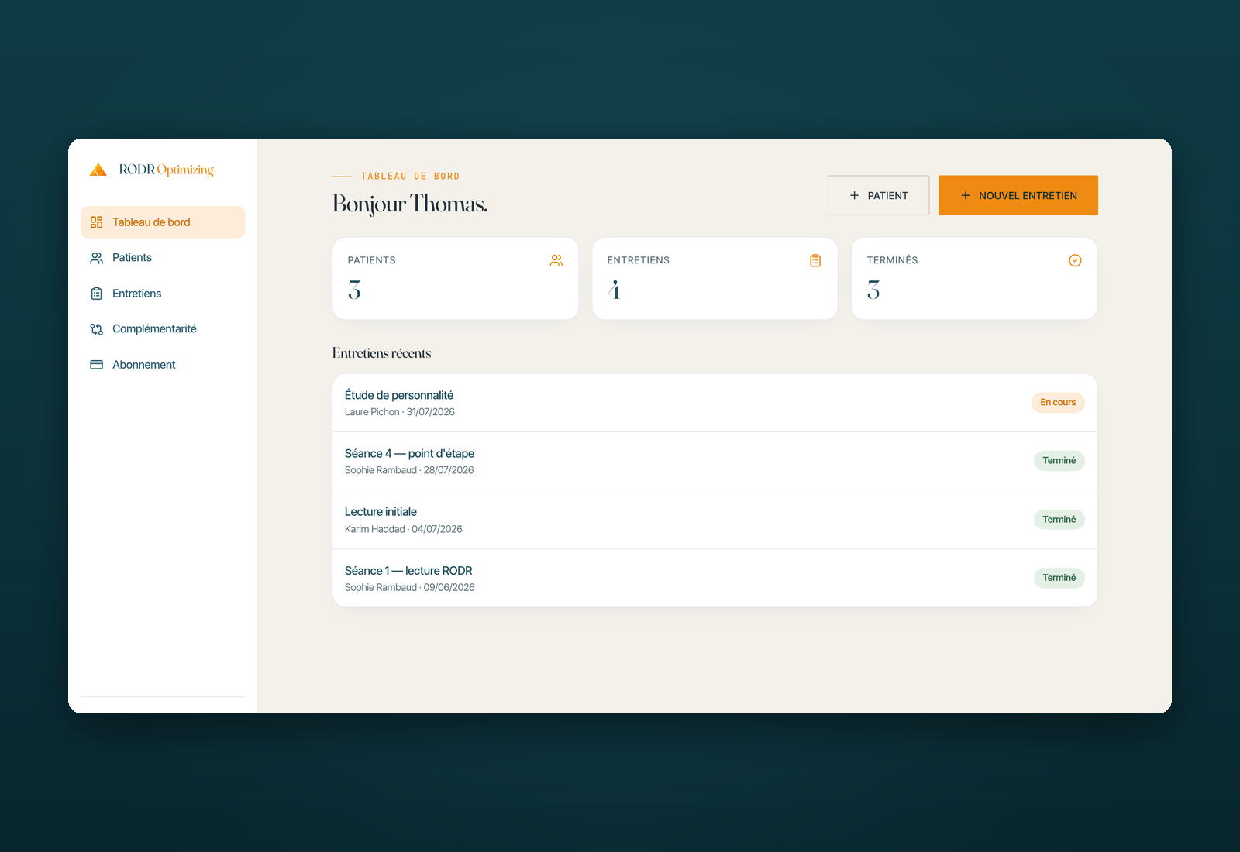The image size is (1240, 852).
Task: Click the RODR Optimizing brand name
Action: pos(167,170)
